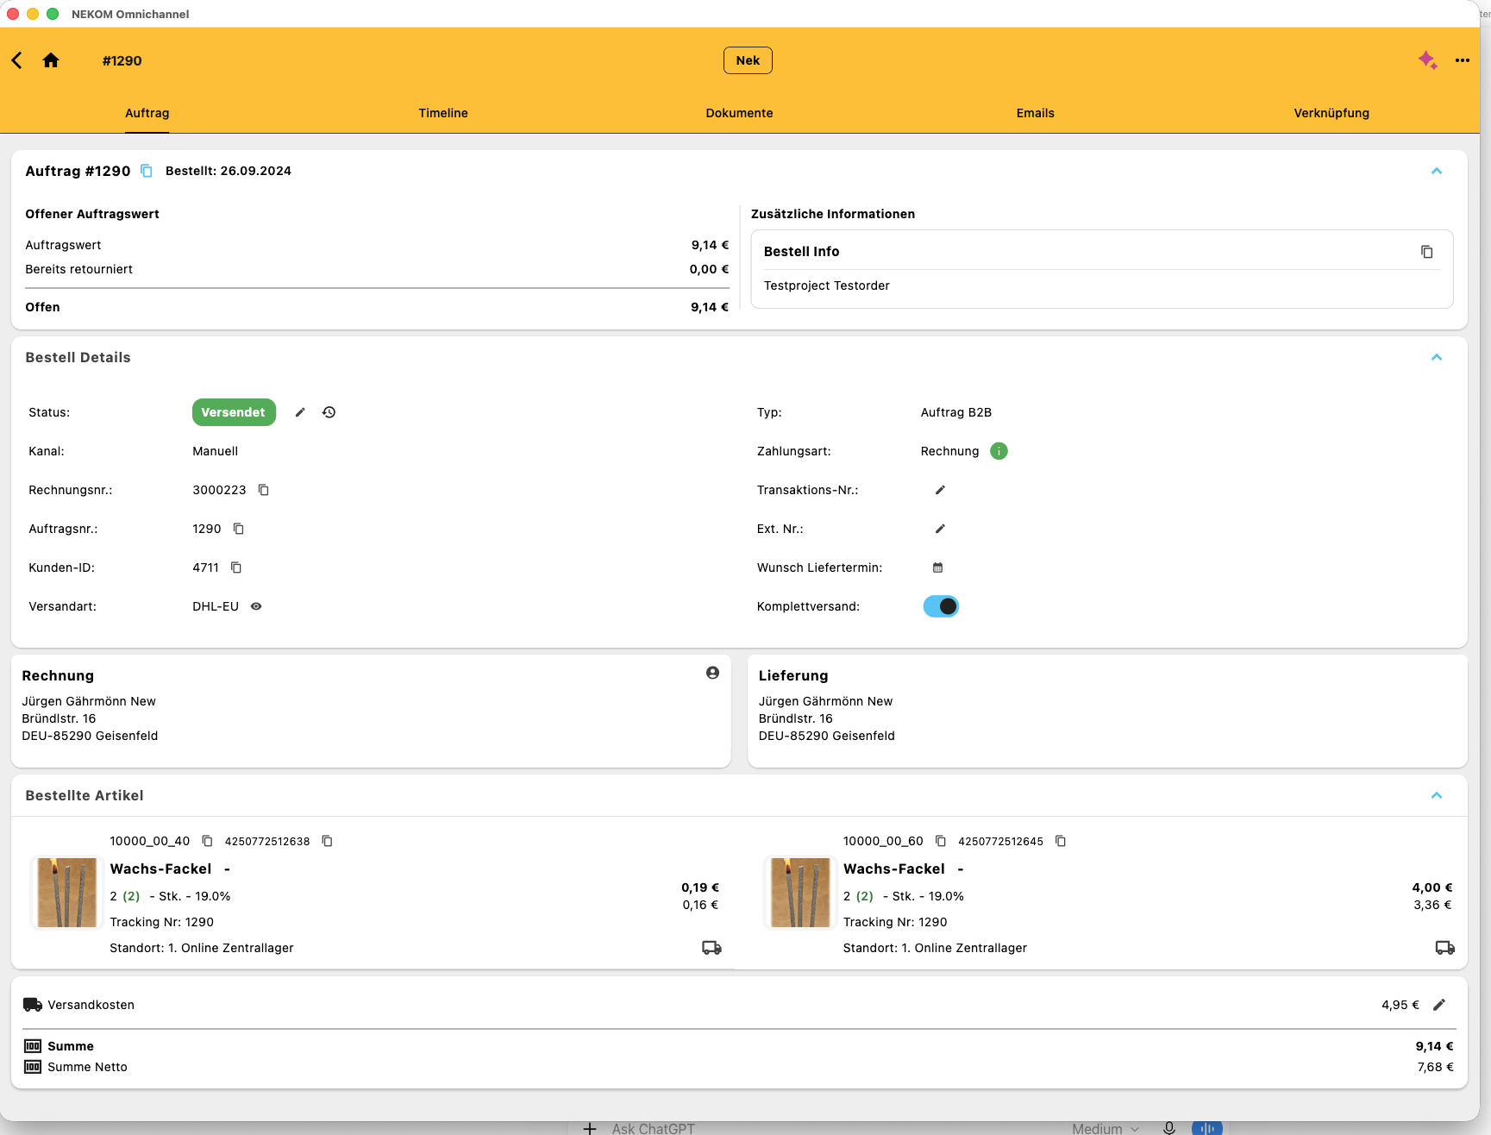The height and width of the screenshot is (1135, 1491).
Task: Copy article number 10000_00_40
Action: [x=207, y=841]
